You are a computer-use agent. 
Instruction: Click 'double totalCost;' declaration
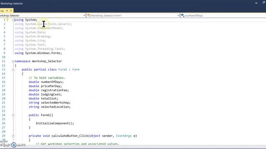[43, 99]
